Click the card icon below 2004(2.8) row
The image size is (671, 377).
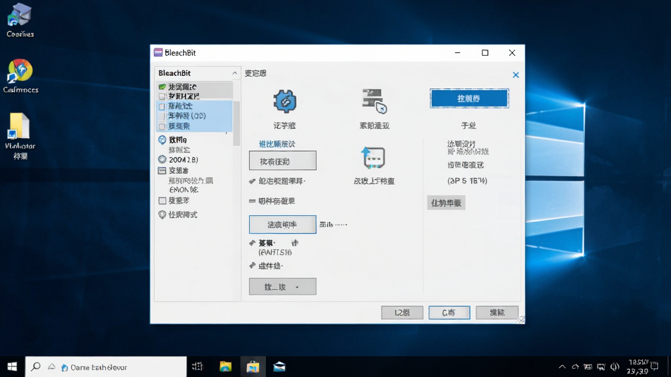coord(163,171)
